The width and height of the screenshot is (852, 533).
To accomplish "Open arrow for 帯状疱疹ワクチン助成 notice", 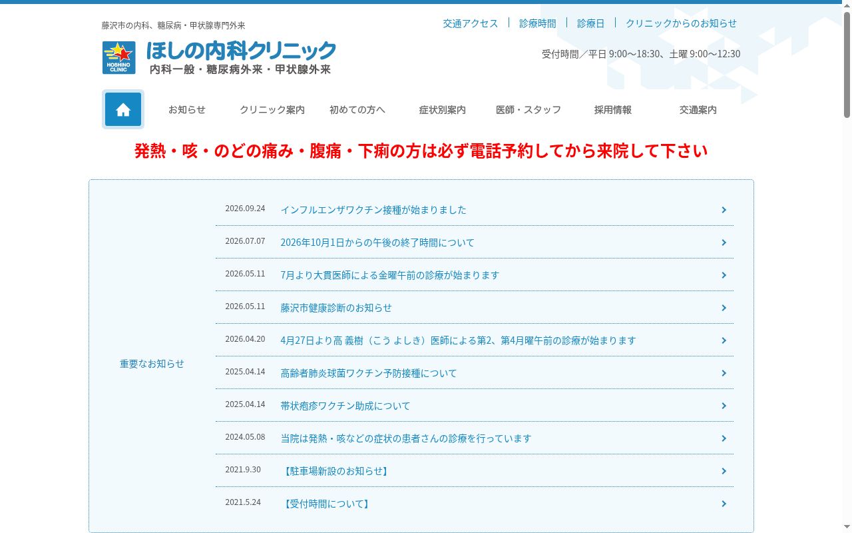I will point(724,406).
